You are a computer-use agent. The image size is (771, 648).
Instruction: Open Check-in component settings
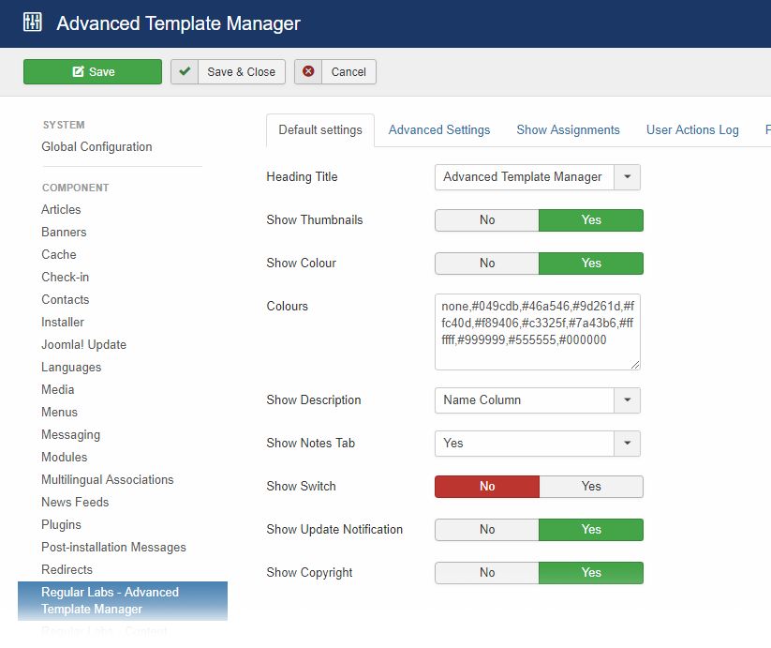click(x=66, y=277)
